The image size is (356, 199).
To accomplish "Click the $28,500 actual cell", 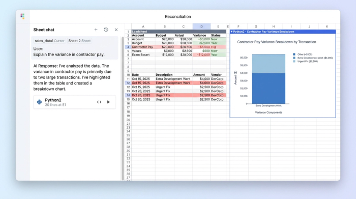I will point(184,43).
